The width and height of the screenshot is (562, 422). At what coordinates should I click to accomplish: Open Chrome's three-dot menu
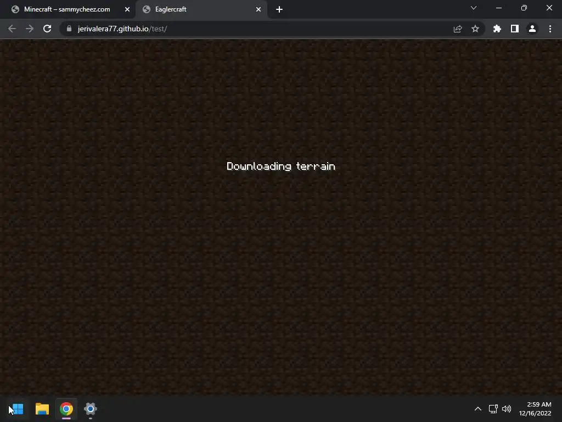click(x=550, y=29)
